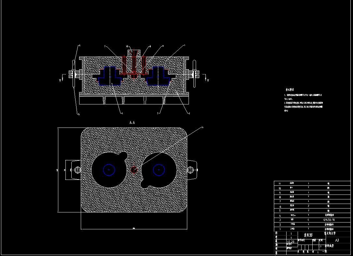
Task: Select the left blue circle in plan view
Action: coord(109,170)
